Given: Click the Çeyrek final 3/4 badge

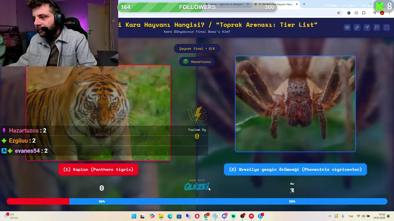Looking at the screenshot, I should click(x=197, y=48).
